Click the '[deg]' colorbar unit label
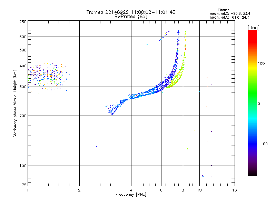 click(253, 28)
